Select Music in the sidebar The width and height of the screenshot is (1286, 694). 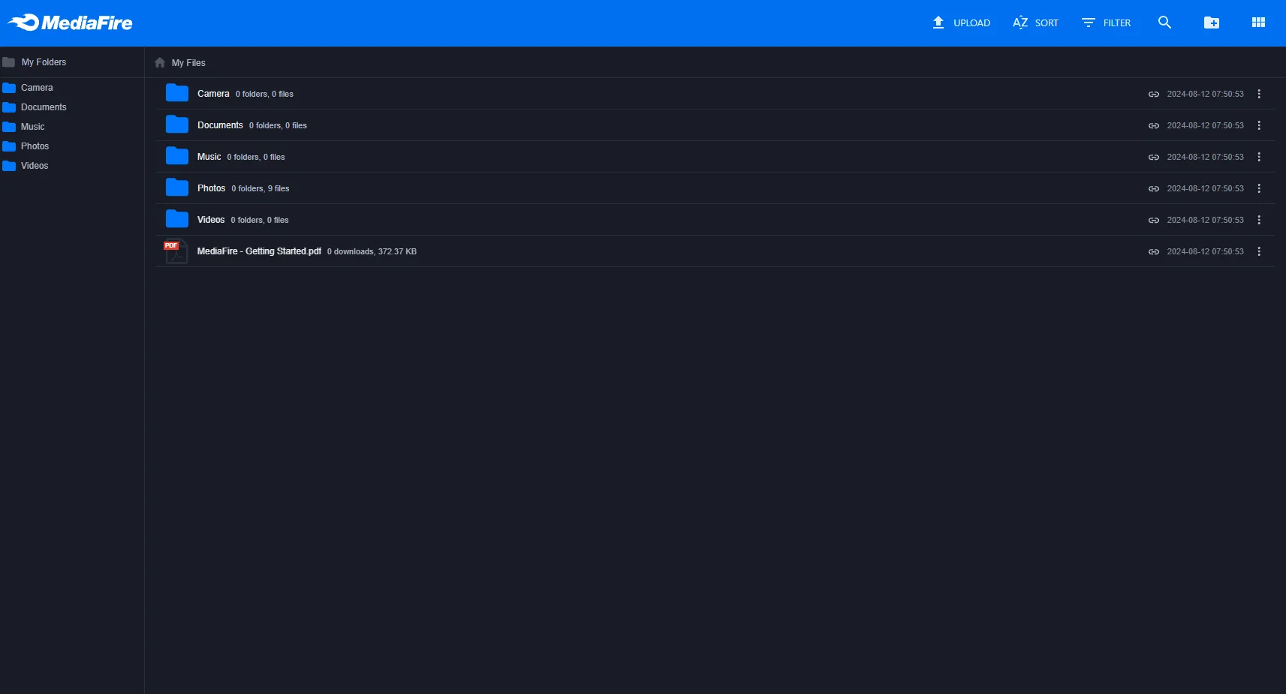[32, 127]
